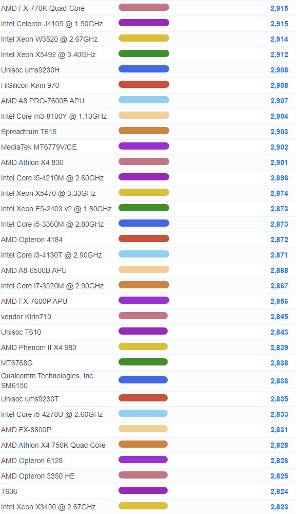Open AMD A8-6500B APU entry
This screenshot has width=296, height=514.
tap(34, 270)
